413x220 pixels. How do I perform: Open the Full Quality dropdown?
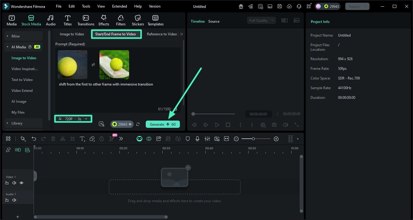(261, 20)
